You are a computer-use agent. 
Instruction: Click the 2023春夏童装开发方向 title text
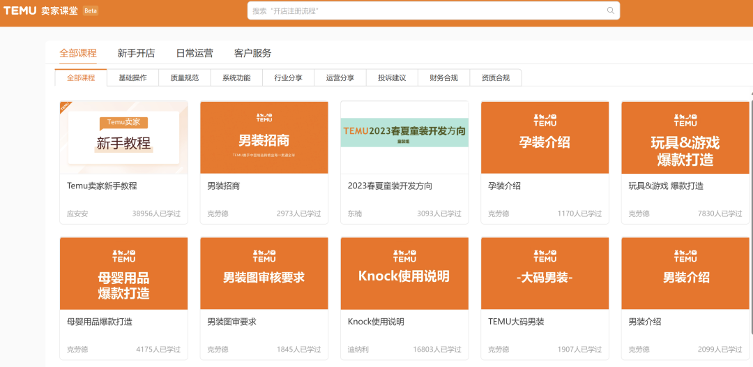click(390, 186)
